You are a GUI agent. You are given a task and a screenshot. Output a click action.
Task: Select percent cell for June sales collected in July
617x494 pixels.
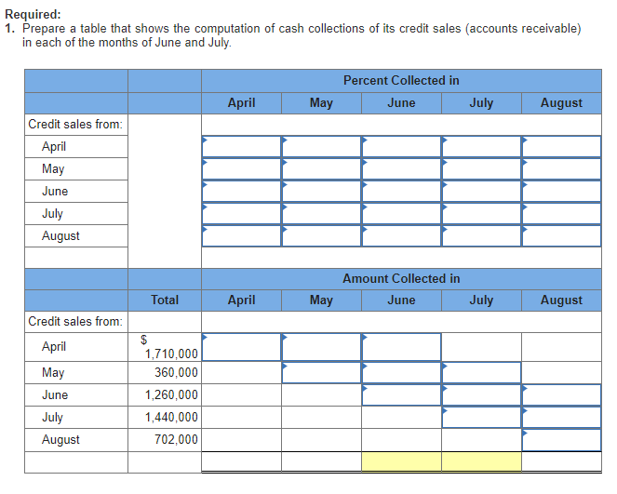coord(482,192)
